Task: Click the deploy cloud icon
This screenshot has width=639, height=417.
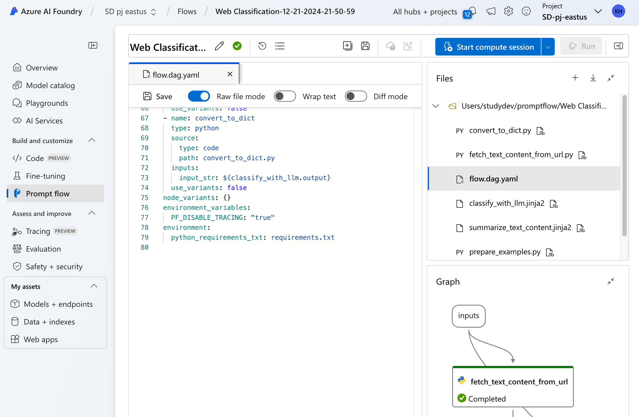Action: [391, 46]
